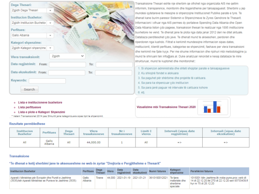Click the bar chart visualization thumbnail
Image resolution: width=259 pixels, height=194 pixels.
click(x=211, y=107)
